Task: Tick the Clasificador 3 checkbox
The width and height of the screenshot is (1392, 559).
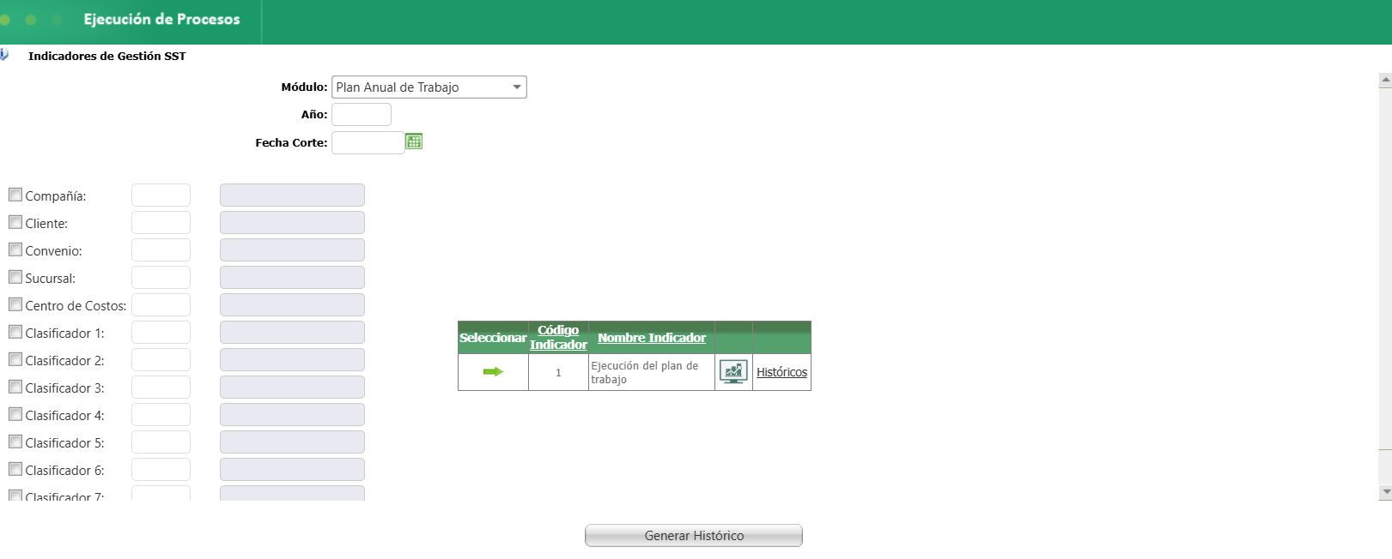Action: (15, 387)
